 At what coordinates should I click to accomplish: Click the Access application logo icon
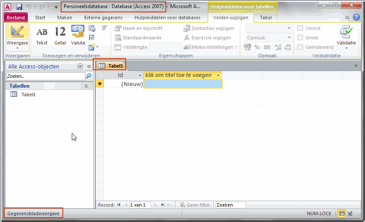pos(8,7)
